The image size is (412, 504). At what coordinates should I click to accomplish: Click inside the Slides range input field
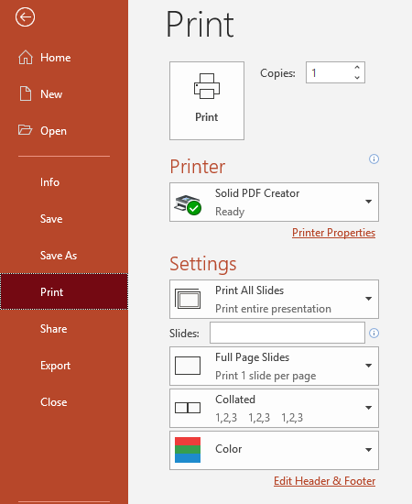(287, 333)
